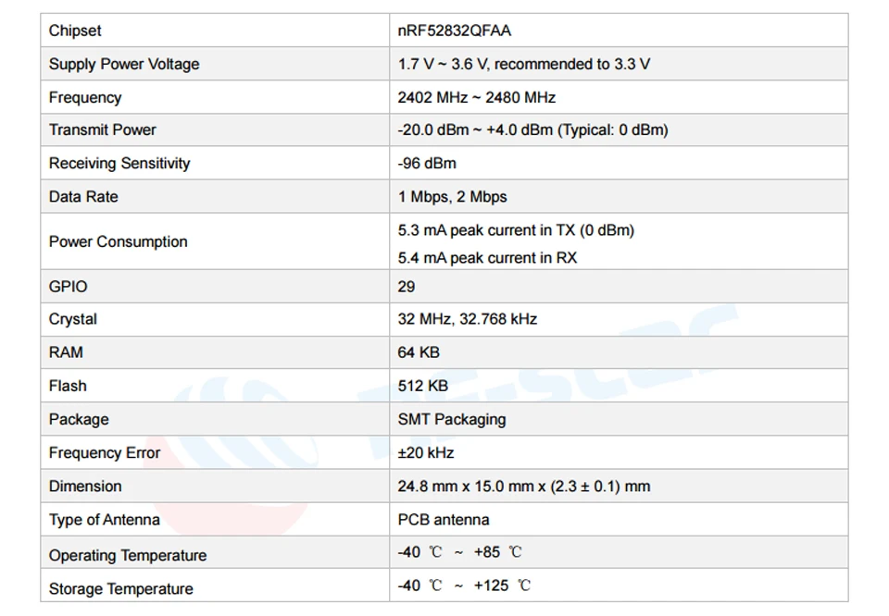
Task: Click the Flash value 512 KB
Action: pos(422,386)
